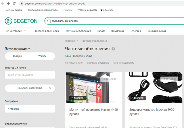Clear selected category with the X icon
Screen dimensions: 184x128
coord(50,88)
